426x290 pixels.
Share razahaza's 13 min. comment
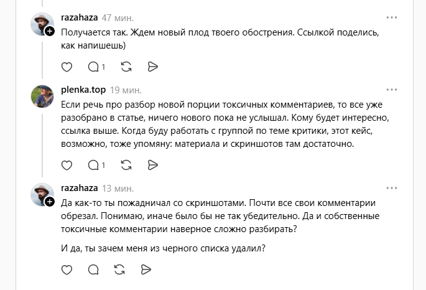[x=147, y=269]
